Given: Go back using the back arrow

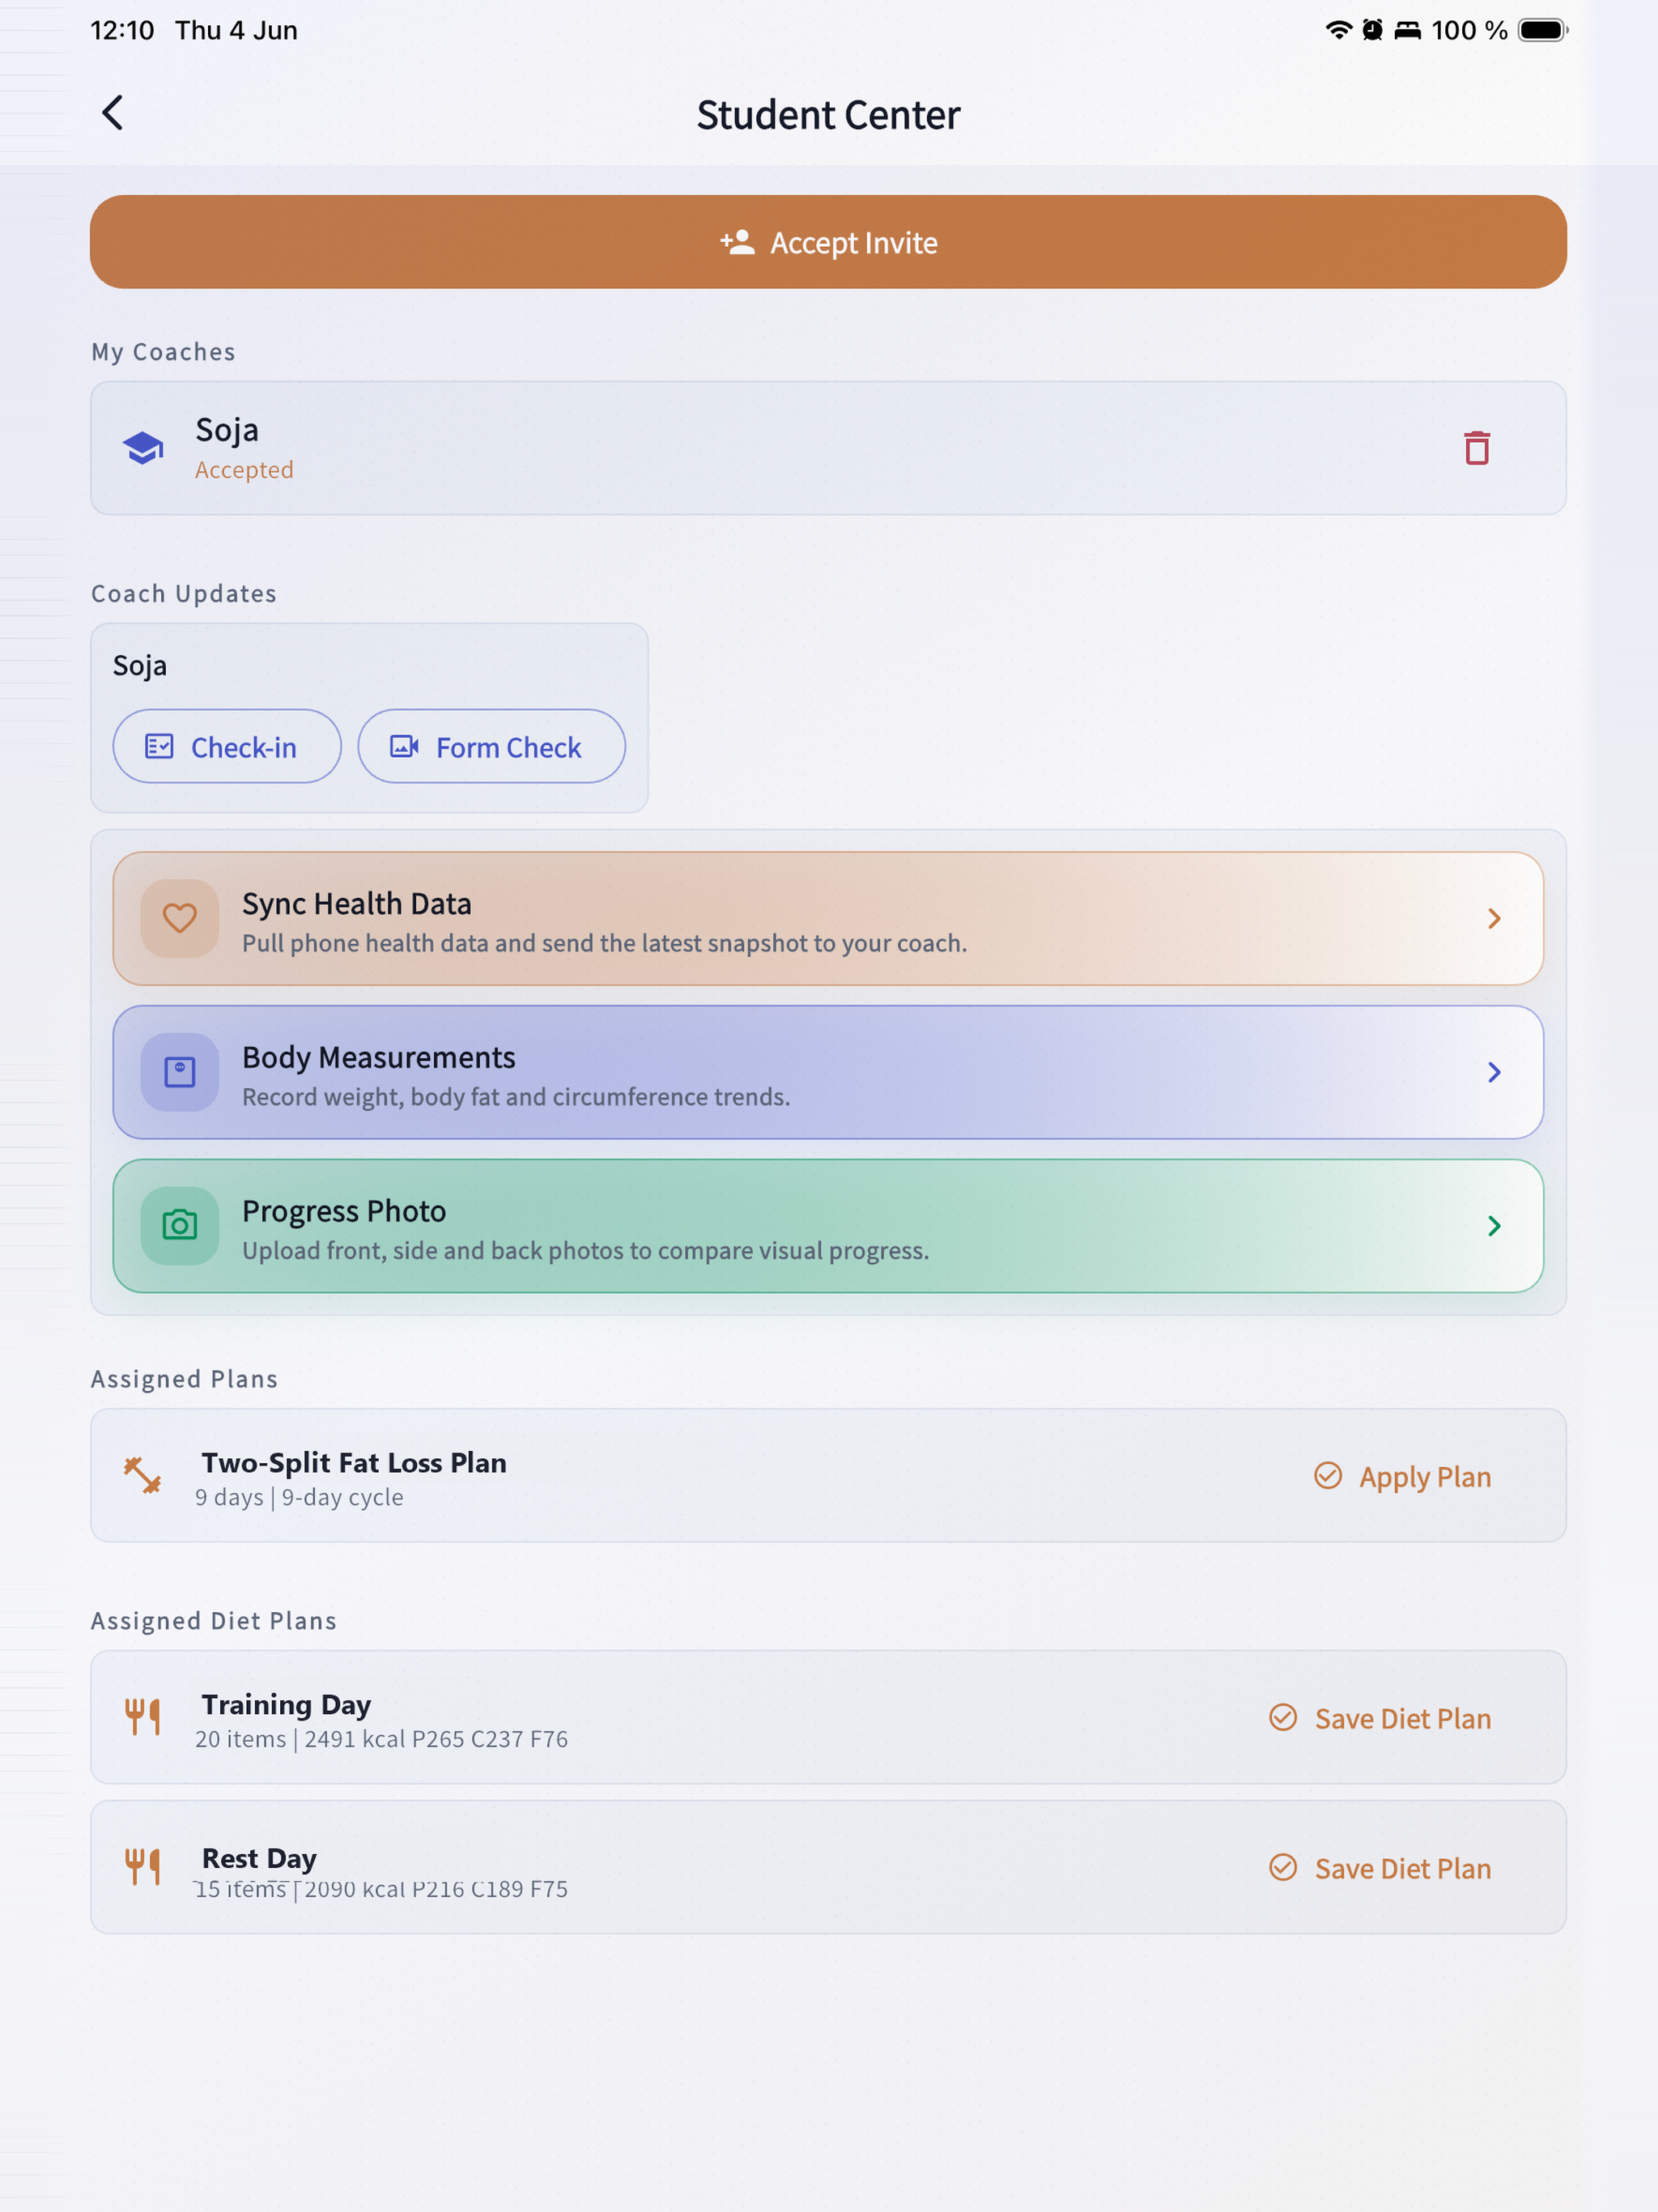Looking at the screenshot, I should point(113,113).
